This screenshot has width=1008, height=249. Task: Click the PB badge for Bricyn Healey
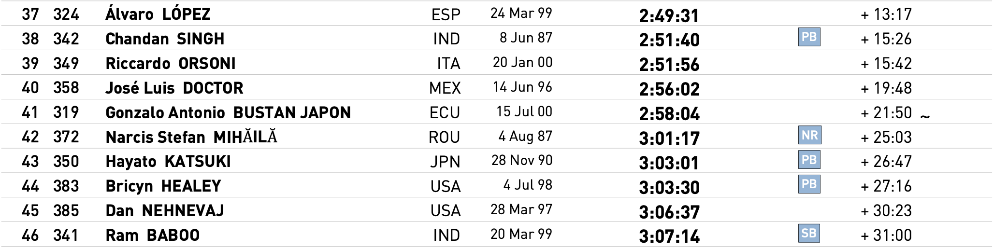pyautogui.click(x=809, y=185)
